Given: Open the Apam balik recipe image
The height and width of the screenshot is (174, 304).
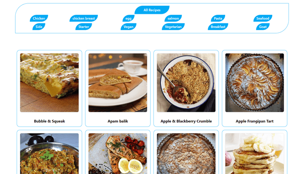Looking at the screenshot, I should pos(118,83).
